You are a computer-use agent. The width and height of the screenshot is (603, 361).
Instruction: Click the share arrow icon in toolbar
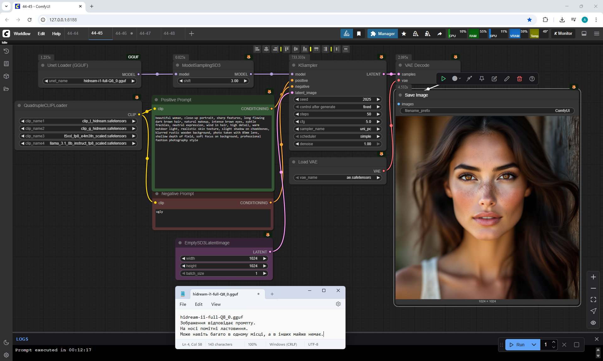439,34
